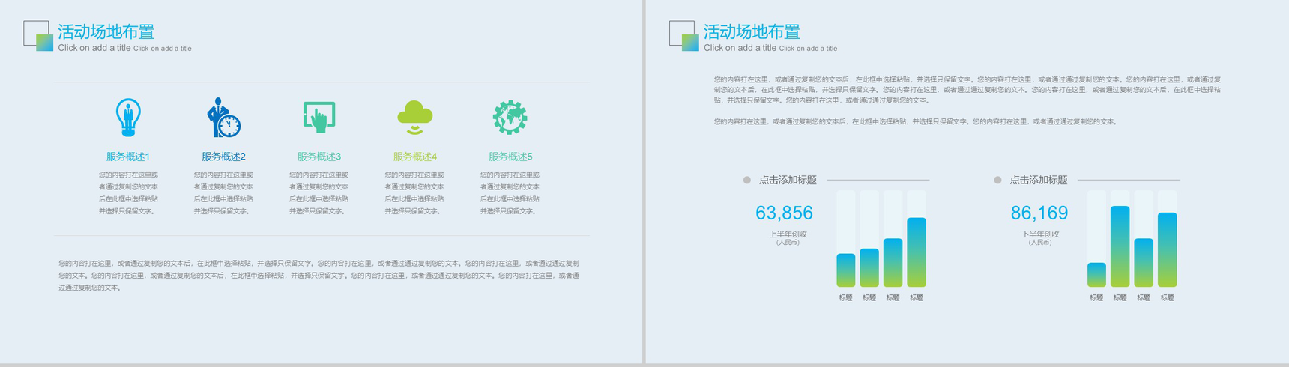Click the 63,856 figure
Image resolution: width=1289 pixels, height=367 pixels.
click(784, 213)
